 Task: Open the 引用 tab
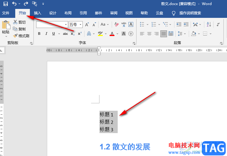click(83, 13)
